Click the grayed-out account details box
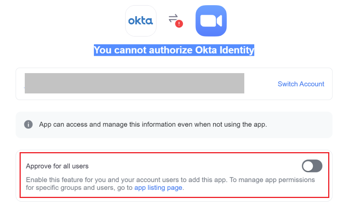The image size is (350, 212). 134,83
